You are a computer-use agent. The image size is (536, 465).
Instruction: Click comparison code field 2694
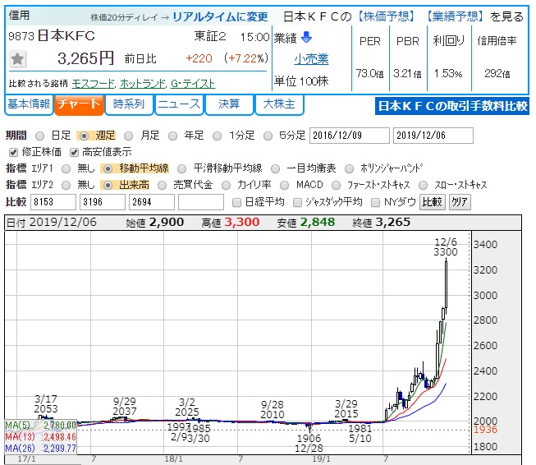[x=151, y=202]
